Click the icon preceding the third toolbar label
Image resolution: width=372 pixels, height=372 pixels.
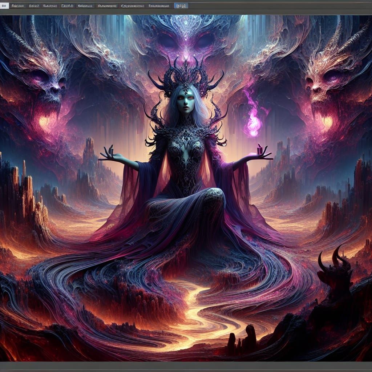click(45, 5)
